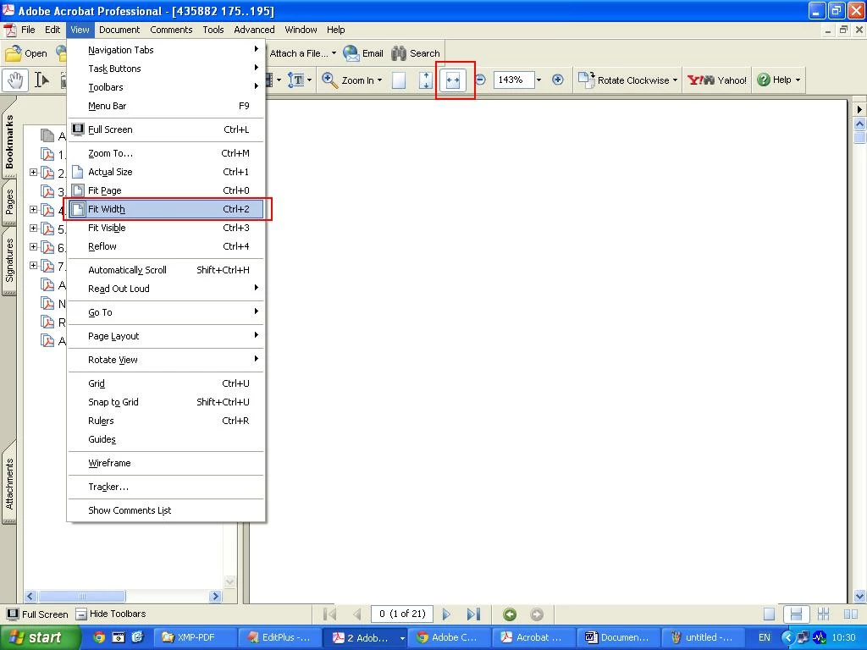This screenshot has width=867, height=650.
Task: Choose Fit Visible menu item
Action: point(166,228)
